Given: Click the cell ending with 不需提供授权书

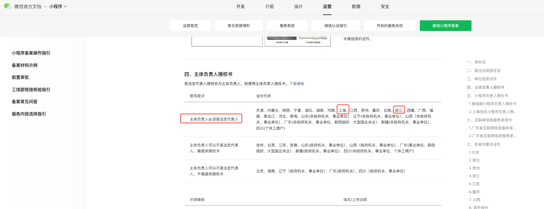Looking at the screenshot, I should (x=214, y=171).
